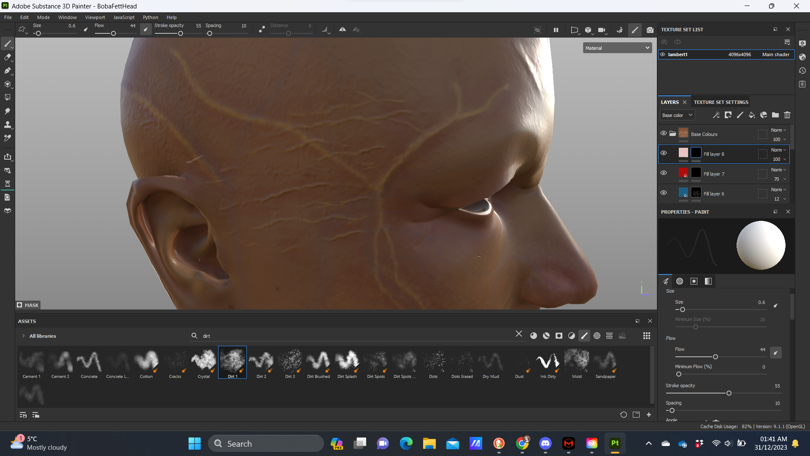Open the Display settings icon
The image size is (810, 456).
click(x=802, y=43)
